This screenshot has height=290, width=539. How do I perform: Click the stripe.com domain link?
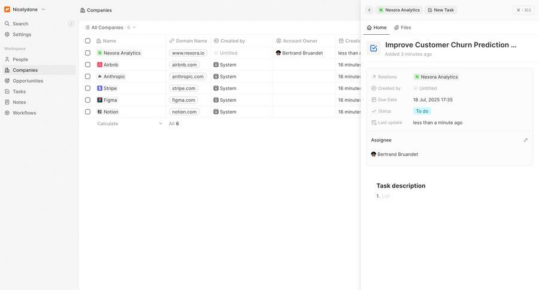pos(184,89)
